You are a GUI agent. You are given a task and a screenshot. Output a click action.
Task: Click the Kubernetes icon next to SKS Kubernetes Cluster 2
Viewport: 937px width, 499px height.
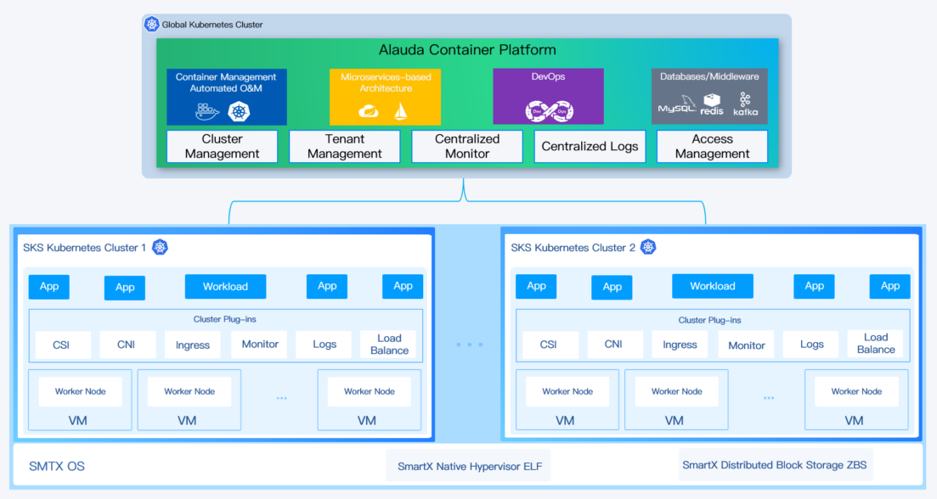click(647, 246)
